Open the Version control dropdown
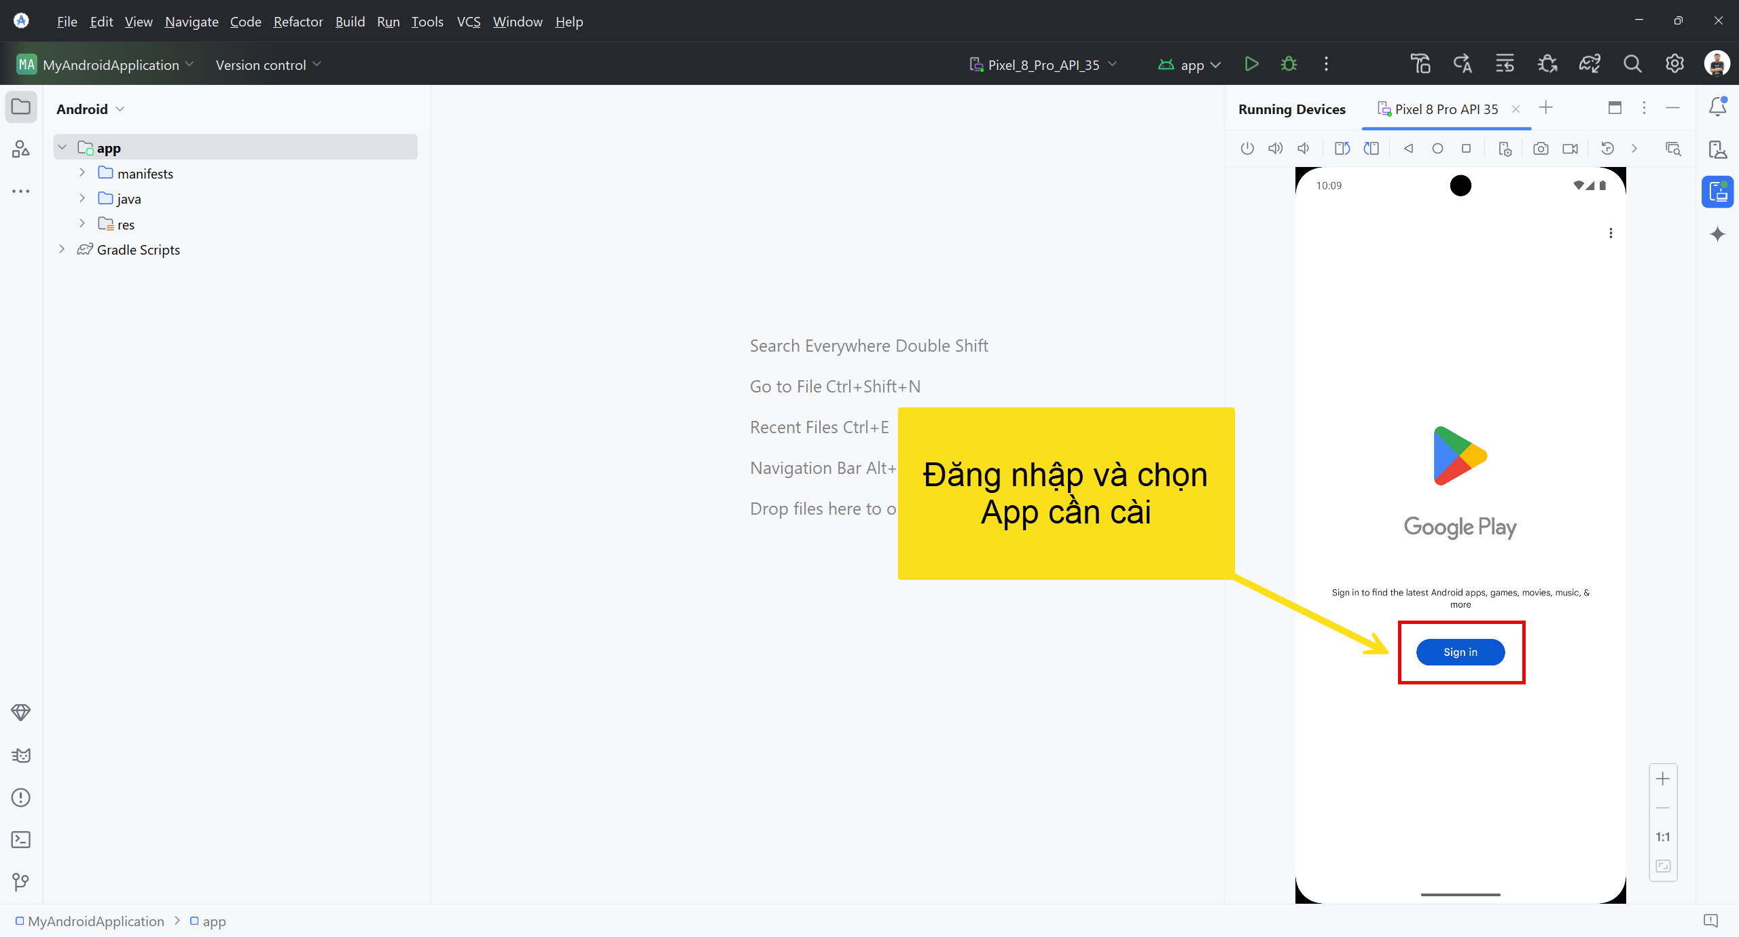 268,65
